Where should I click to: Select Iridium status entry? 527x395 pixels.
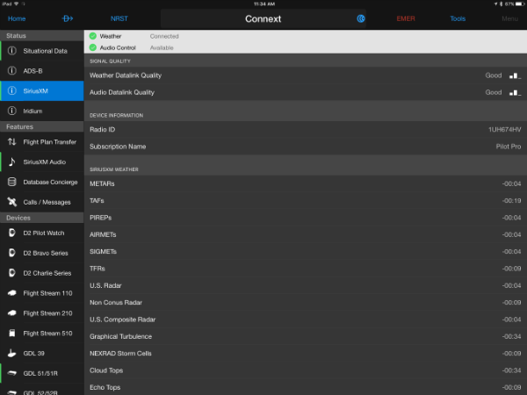click(41, 111)
